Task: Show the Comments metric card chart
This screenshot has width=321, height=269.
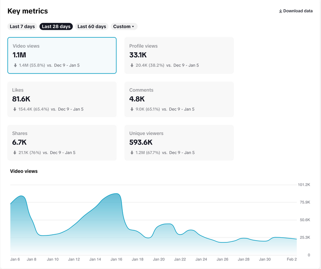Action: 179,99
